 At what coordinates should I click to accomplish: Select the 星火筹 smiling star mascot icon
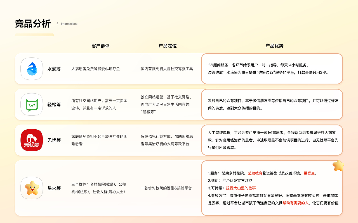31,188
